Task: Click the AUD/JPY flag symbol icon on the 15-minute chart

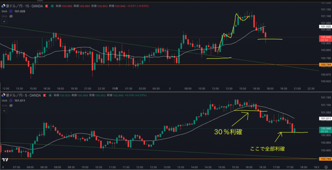Action: pos(3,6)
